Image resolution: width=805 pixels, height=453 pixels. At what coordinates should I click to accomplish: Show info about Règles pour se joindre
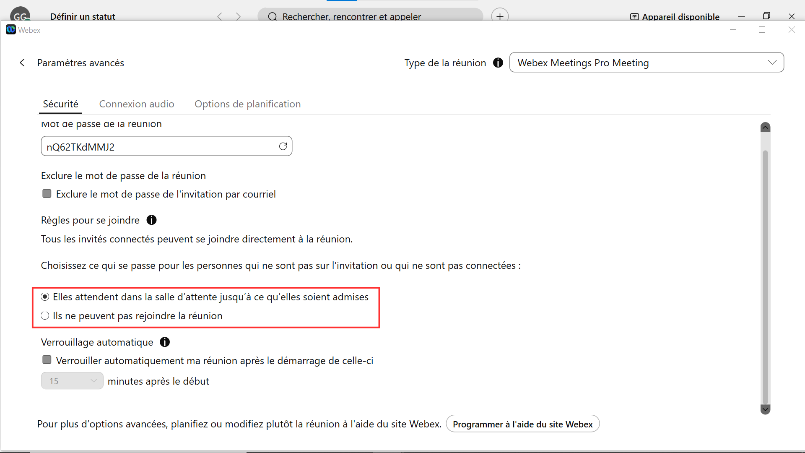pyautogui.click(x=151, y=220)
